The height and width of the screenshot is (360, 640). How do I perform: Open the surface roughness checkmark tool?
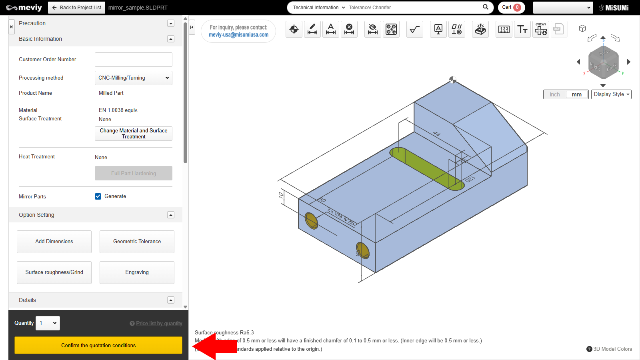coord(415,29)
